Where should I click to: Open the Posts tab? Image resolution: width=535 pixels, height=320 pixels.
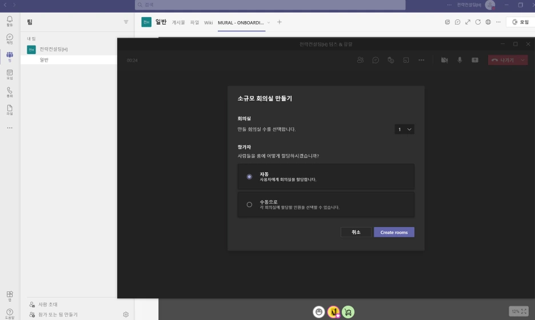coord(178,22)
